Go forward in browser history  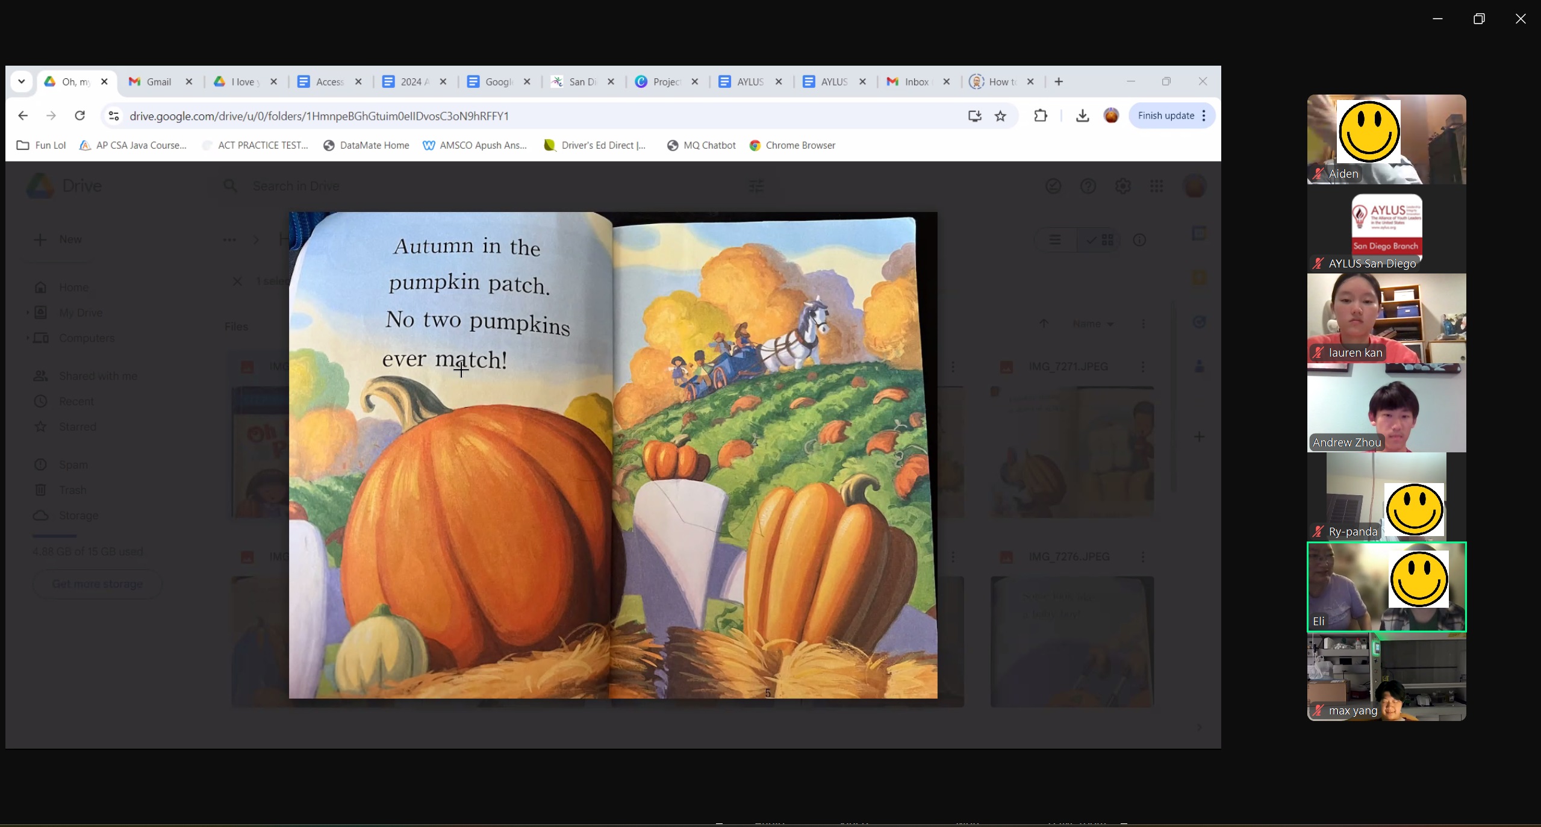pos(51,116)
